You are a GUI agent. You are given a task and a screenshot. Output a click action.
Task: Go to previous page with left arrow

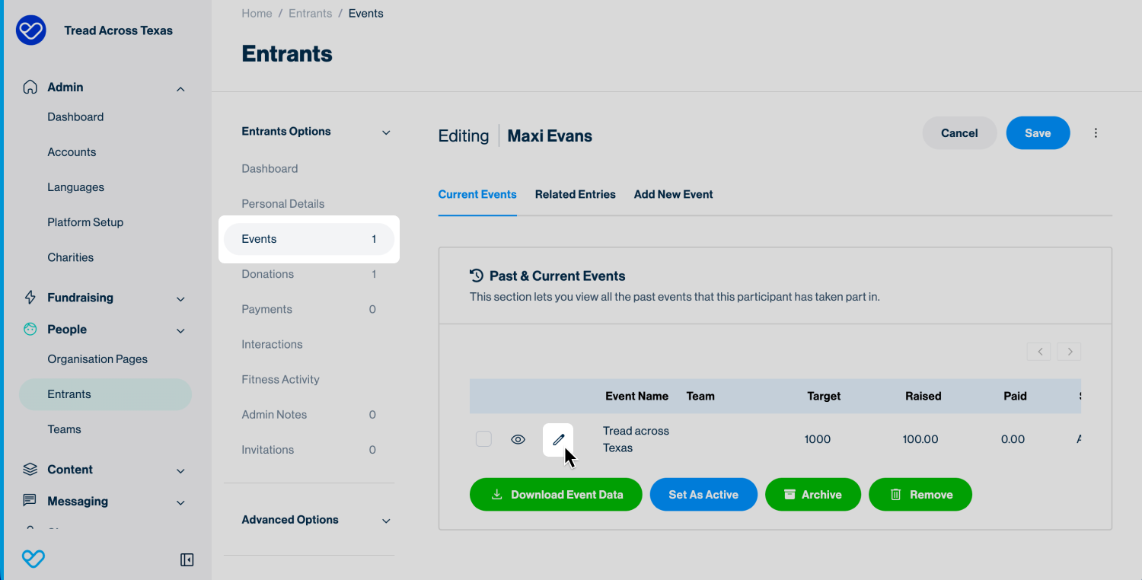1038,352
